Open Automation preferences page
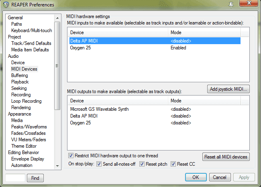The height and width of the screenshot is (187, 261). point(22,165)
